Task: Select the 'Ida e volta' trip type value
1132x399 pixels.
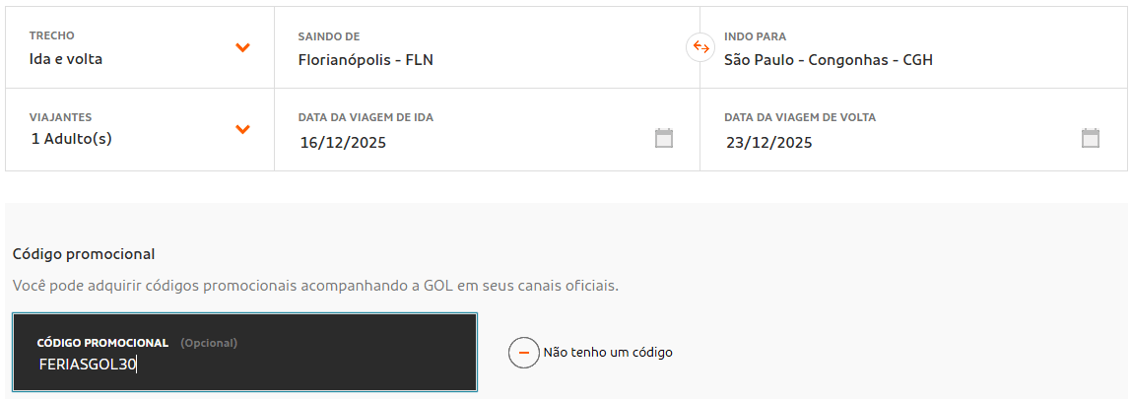Action: (x=66, y=59)
